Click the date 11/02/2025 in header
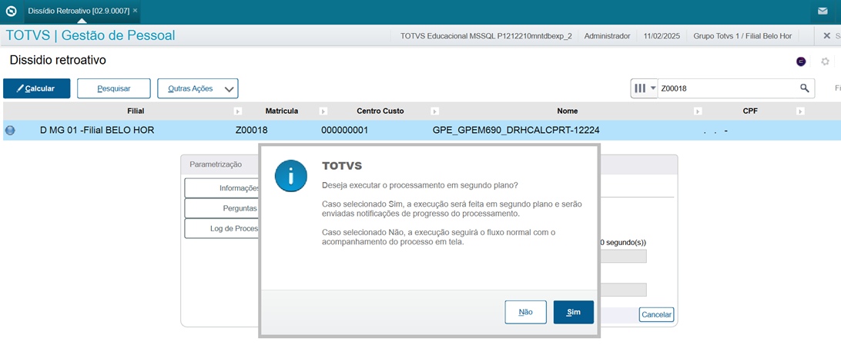The image size is (841, 345). pyautogui.click(x=661, y=36)
